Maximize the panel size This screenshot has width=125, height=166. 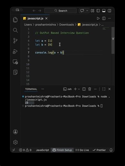pos(104,89)
